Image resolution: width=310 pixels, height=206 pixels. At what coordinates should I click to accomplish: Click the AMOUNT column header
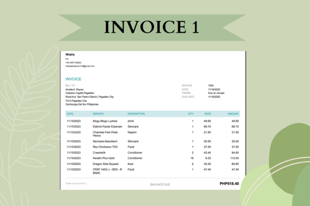[233, 114]
